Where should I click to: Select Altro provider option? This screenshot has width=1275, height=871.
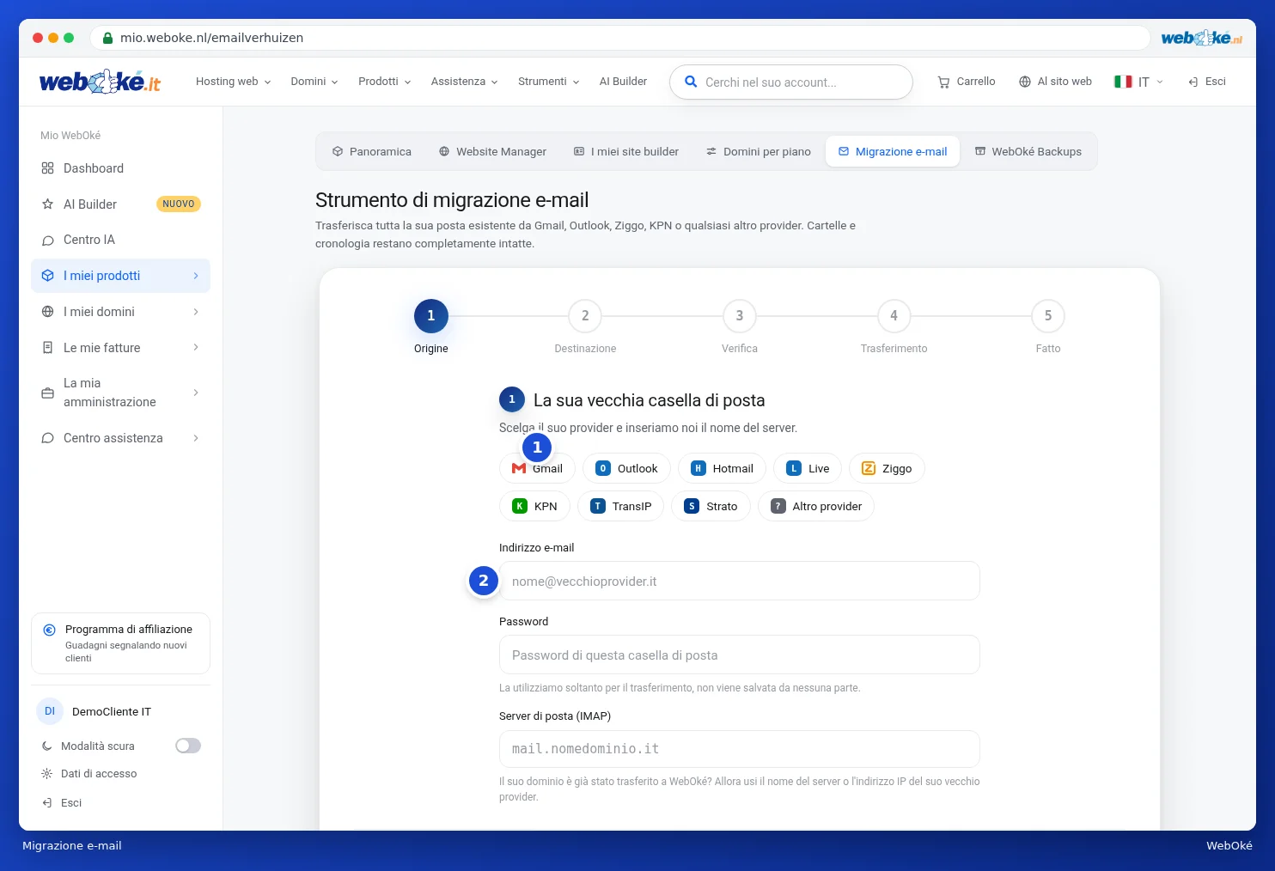pos(816,506)
